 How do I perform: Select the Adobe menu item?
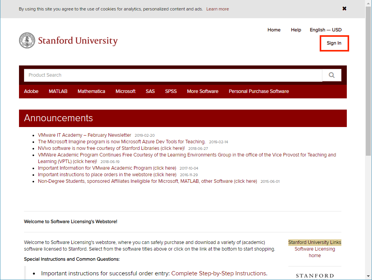click(x=31, y=91)
